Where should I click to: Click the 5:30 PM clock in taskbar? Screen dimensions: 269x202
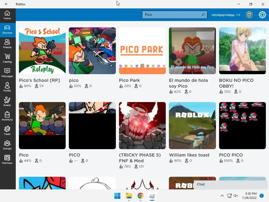(251, 194)
